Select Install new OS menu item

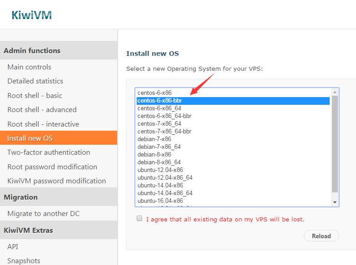point(59,138)
